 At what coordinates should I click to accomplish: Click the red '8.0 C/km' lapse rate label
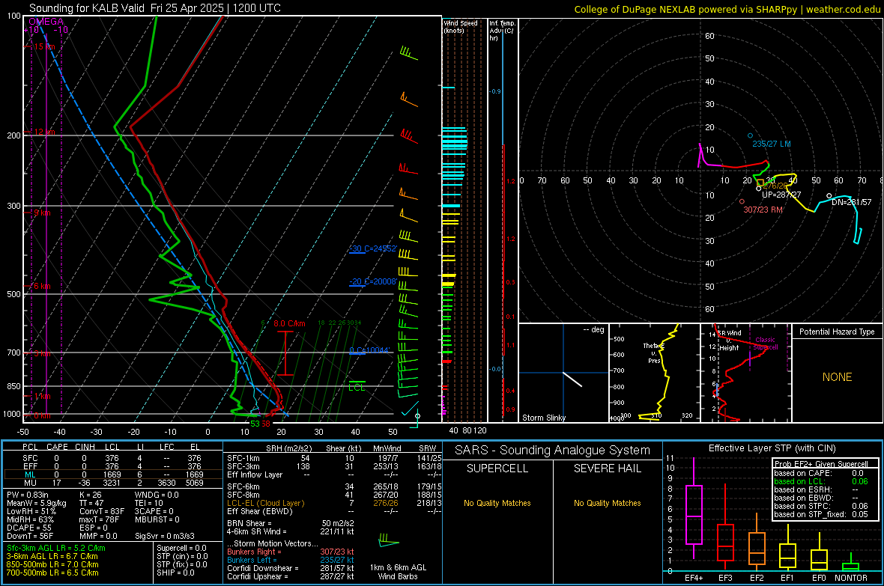[x=289, y=323]
